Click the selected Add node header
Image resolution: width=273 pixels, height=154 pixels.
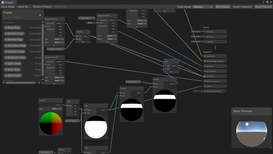point(171,62)
